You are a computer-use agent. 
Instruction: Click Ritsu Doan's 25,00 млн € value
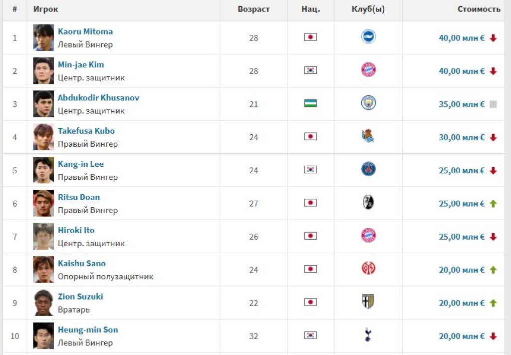[462, 204]
